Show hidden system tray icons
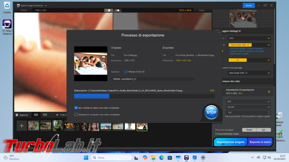 [253, 158]
